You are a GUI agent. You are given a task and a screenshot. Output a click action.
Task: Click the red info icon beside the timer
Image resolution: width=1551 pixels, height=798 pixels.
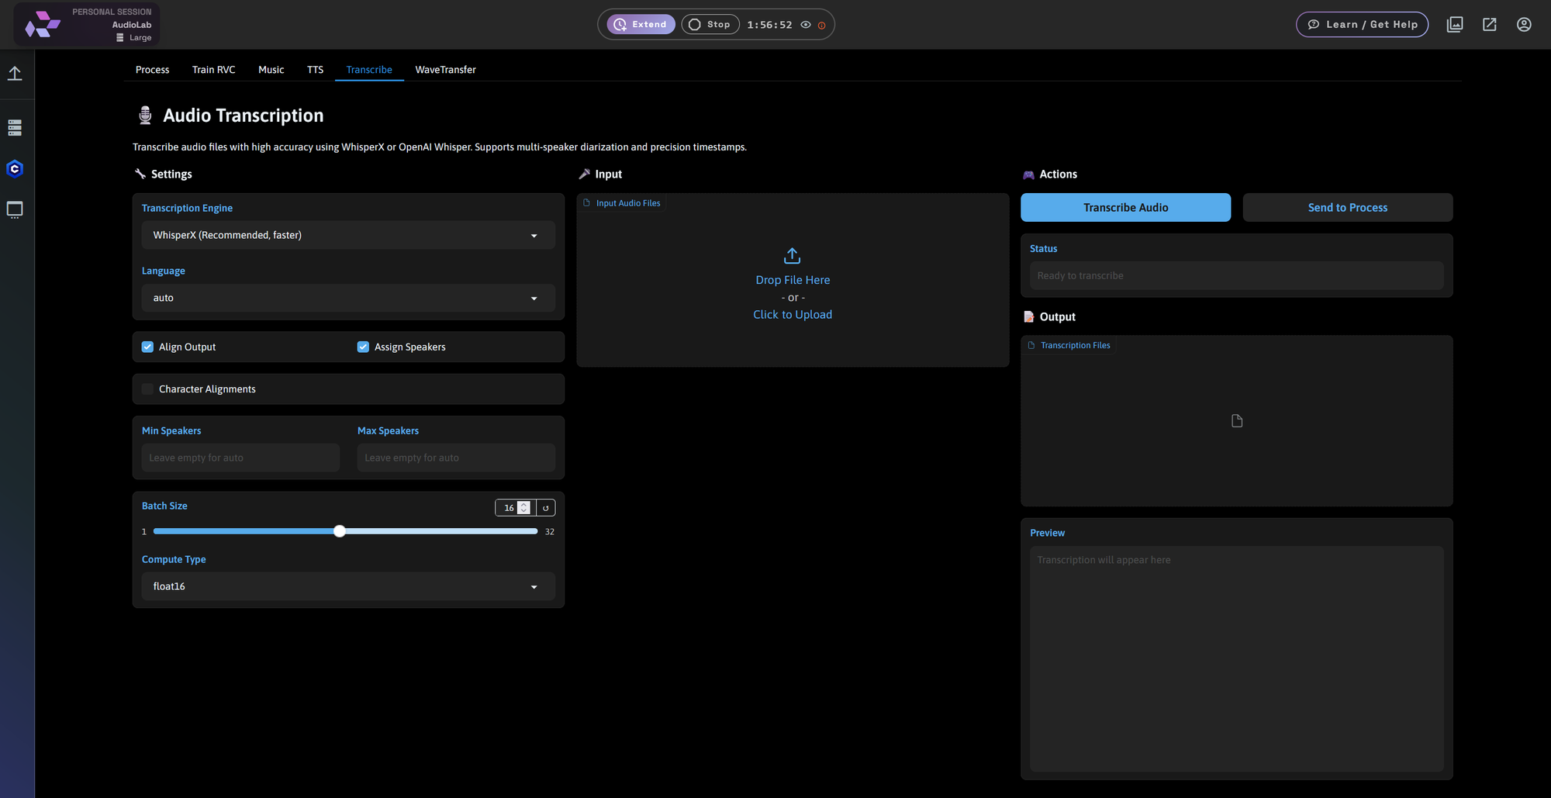[x=822, y=26]
